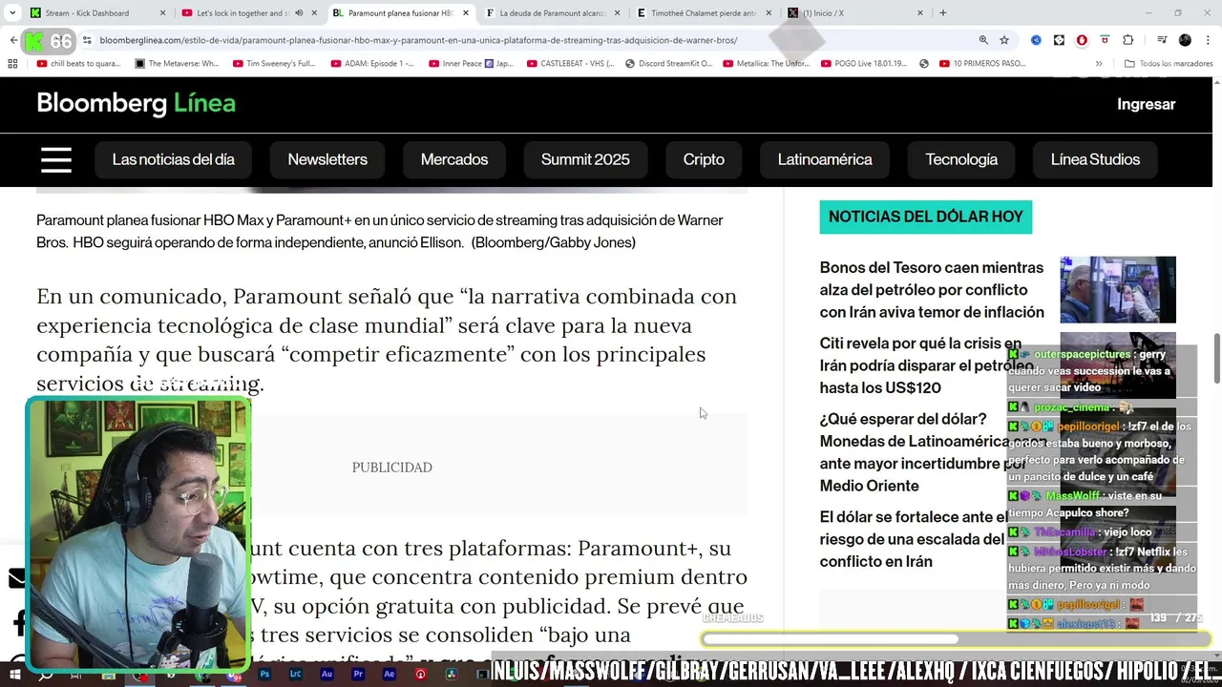Open the Windows Start menu
This screenshot has height=687, width=1222.
(14, 675)
